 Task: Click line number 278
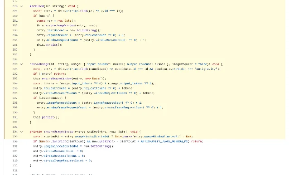15,6
